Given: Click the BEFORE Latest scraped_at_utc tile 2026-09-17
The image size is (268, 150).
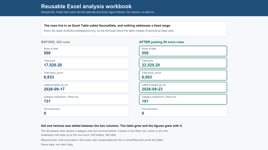Looking at the screenshot, I should (85, 87).
